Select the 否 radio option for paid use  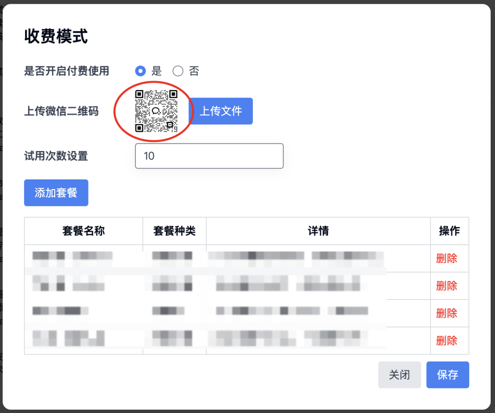coord(178,71)
